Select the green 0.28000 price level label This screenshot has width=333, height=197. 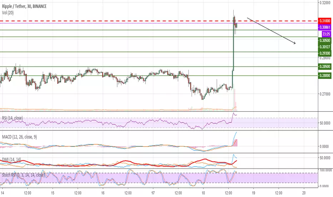[x=325, y=75]
